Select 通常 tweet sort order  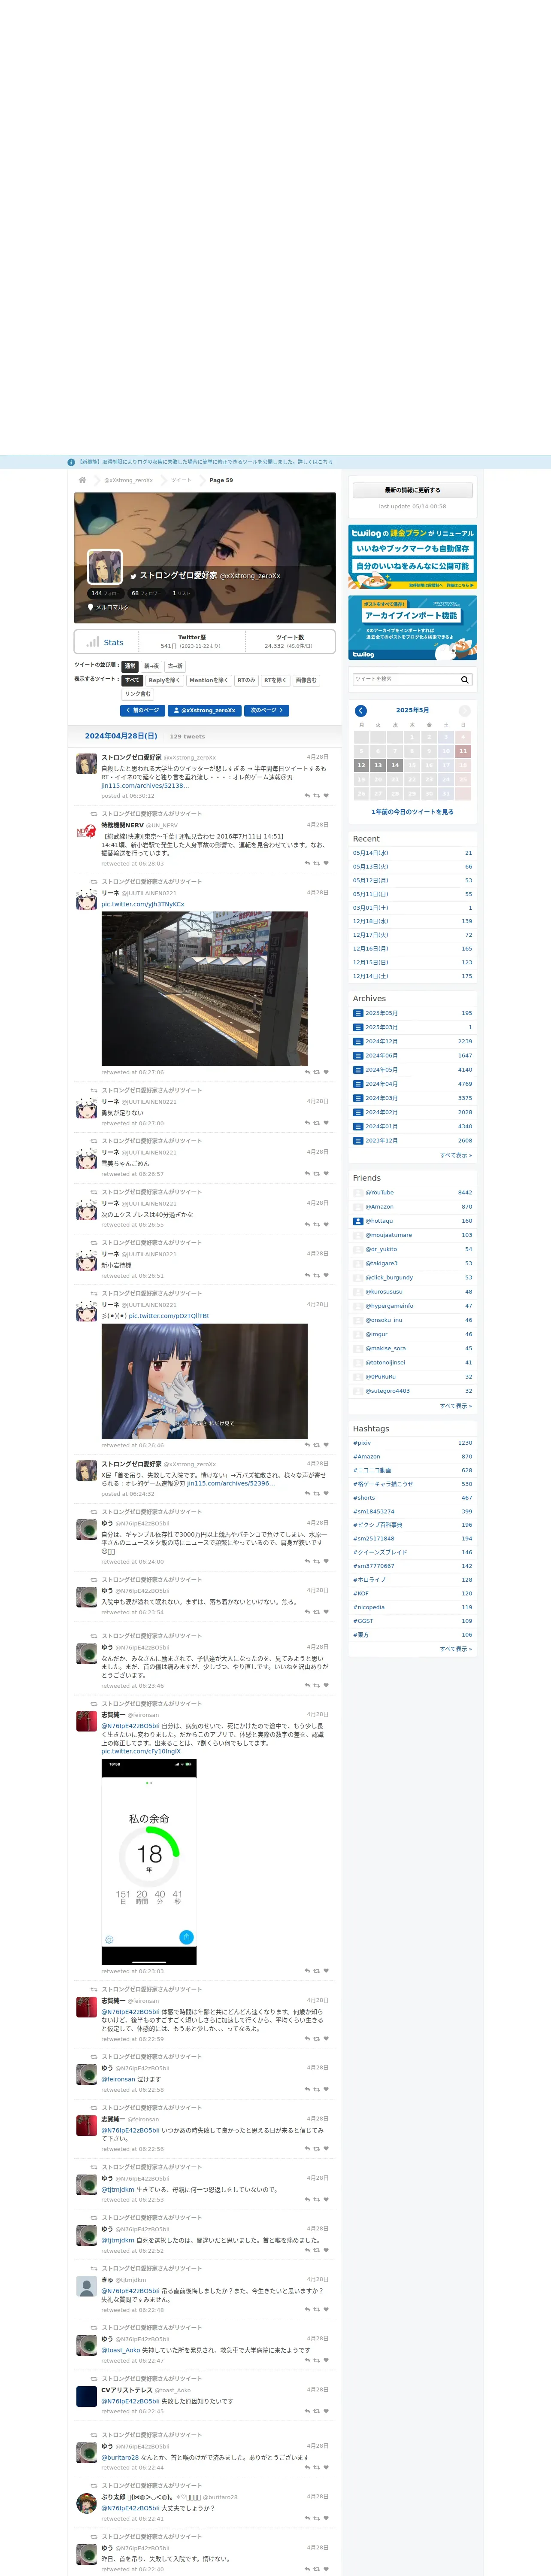[x=130, y=666]
